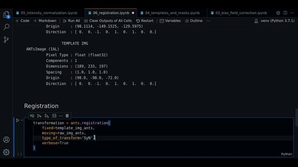
Task: Click the ANTsImage (IAL) output line
Action: [x=42, y=49]
